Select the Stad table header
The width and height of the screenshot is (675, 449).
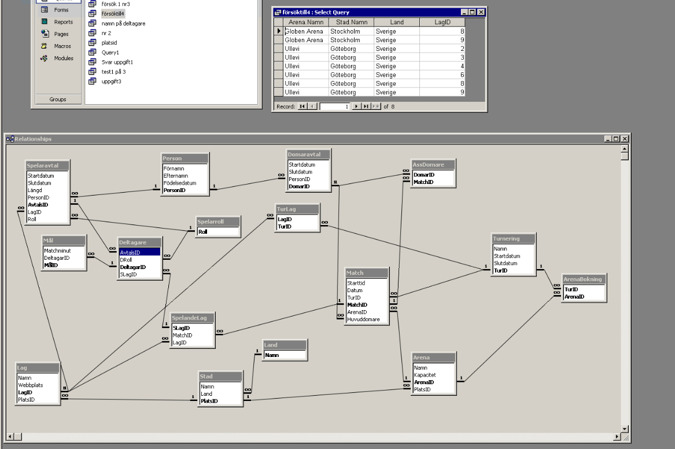[220, 376]
